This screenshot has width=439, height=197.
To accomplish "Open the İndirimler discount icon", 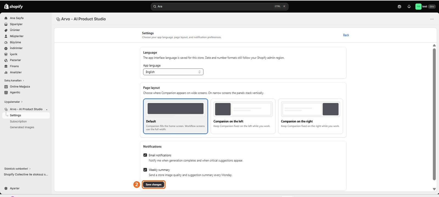I will (x=6, y=48).
